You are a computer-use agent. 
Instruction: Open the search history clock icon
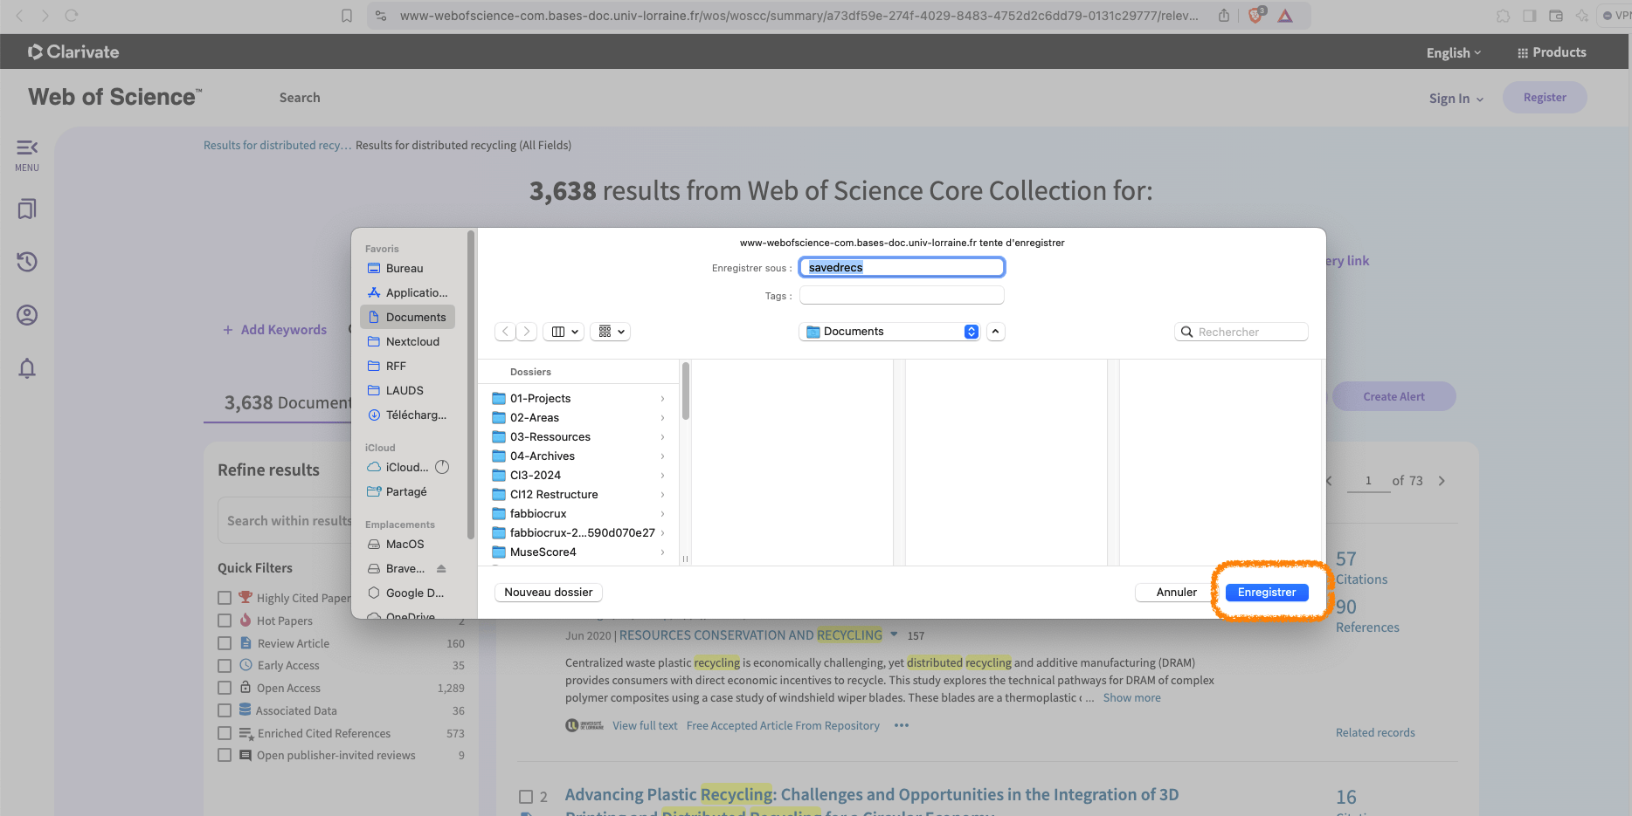point(27,262)
